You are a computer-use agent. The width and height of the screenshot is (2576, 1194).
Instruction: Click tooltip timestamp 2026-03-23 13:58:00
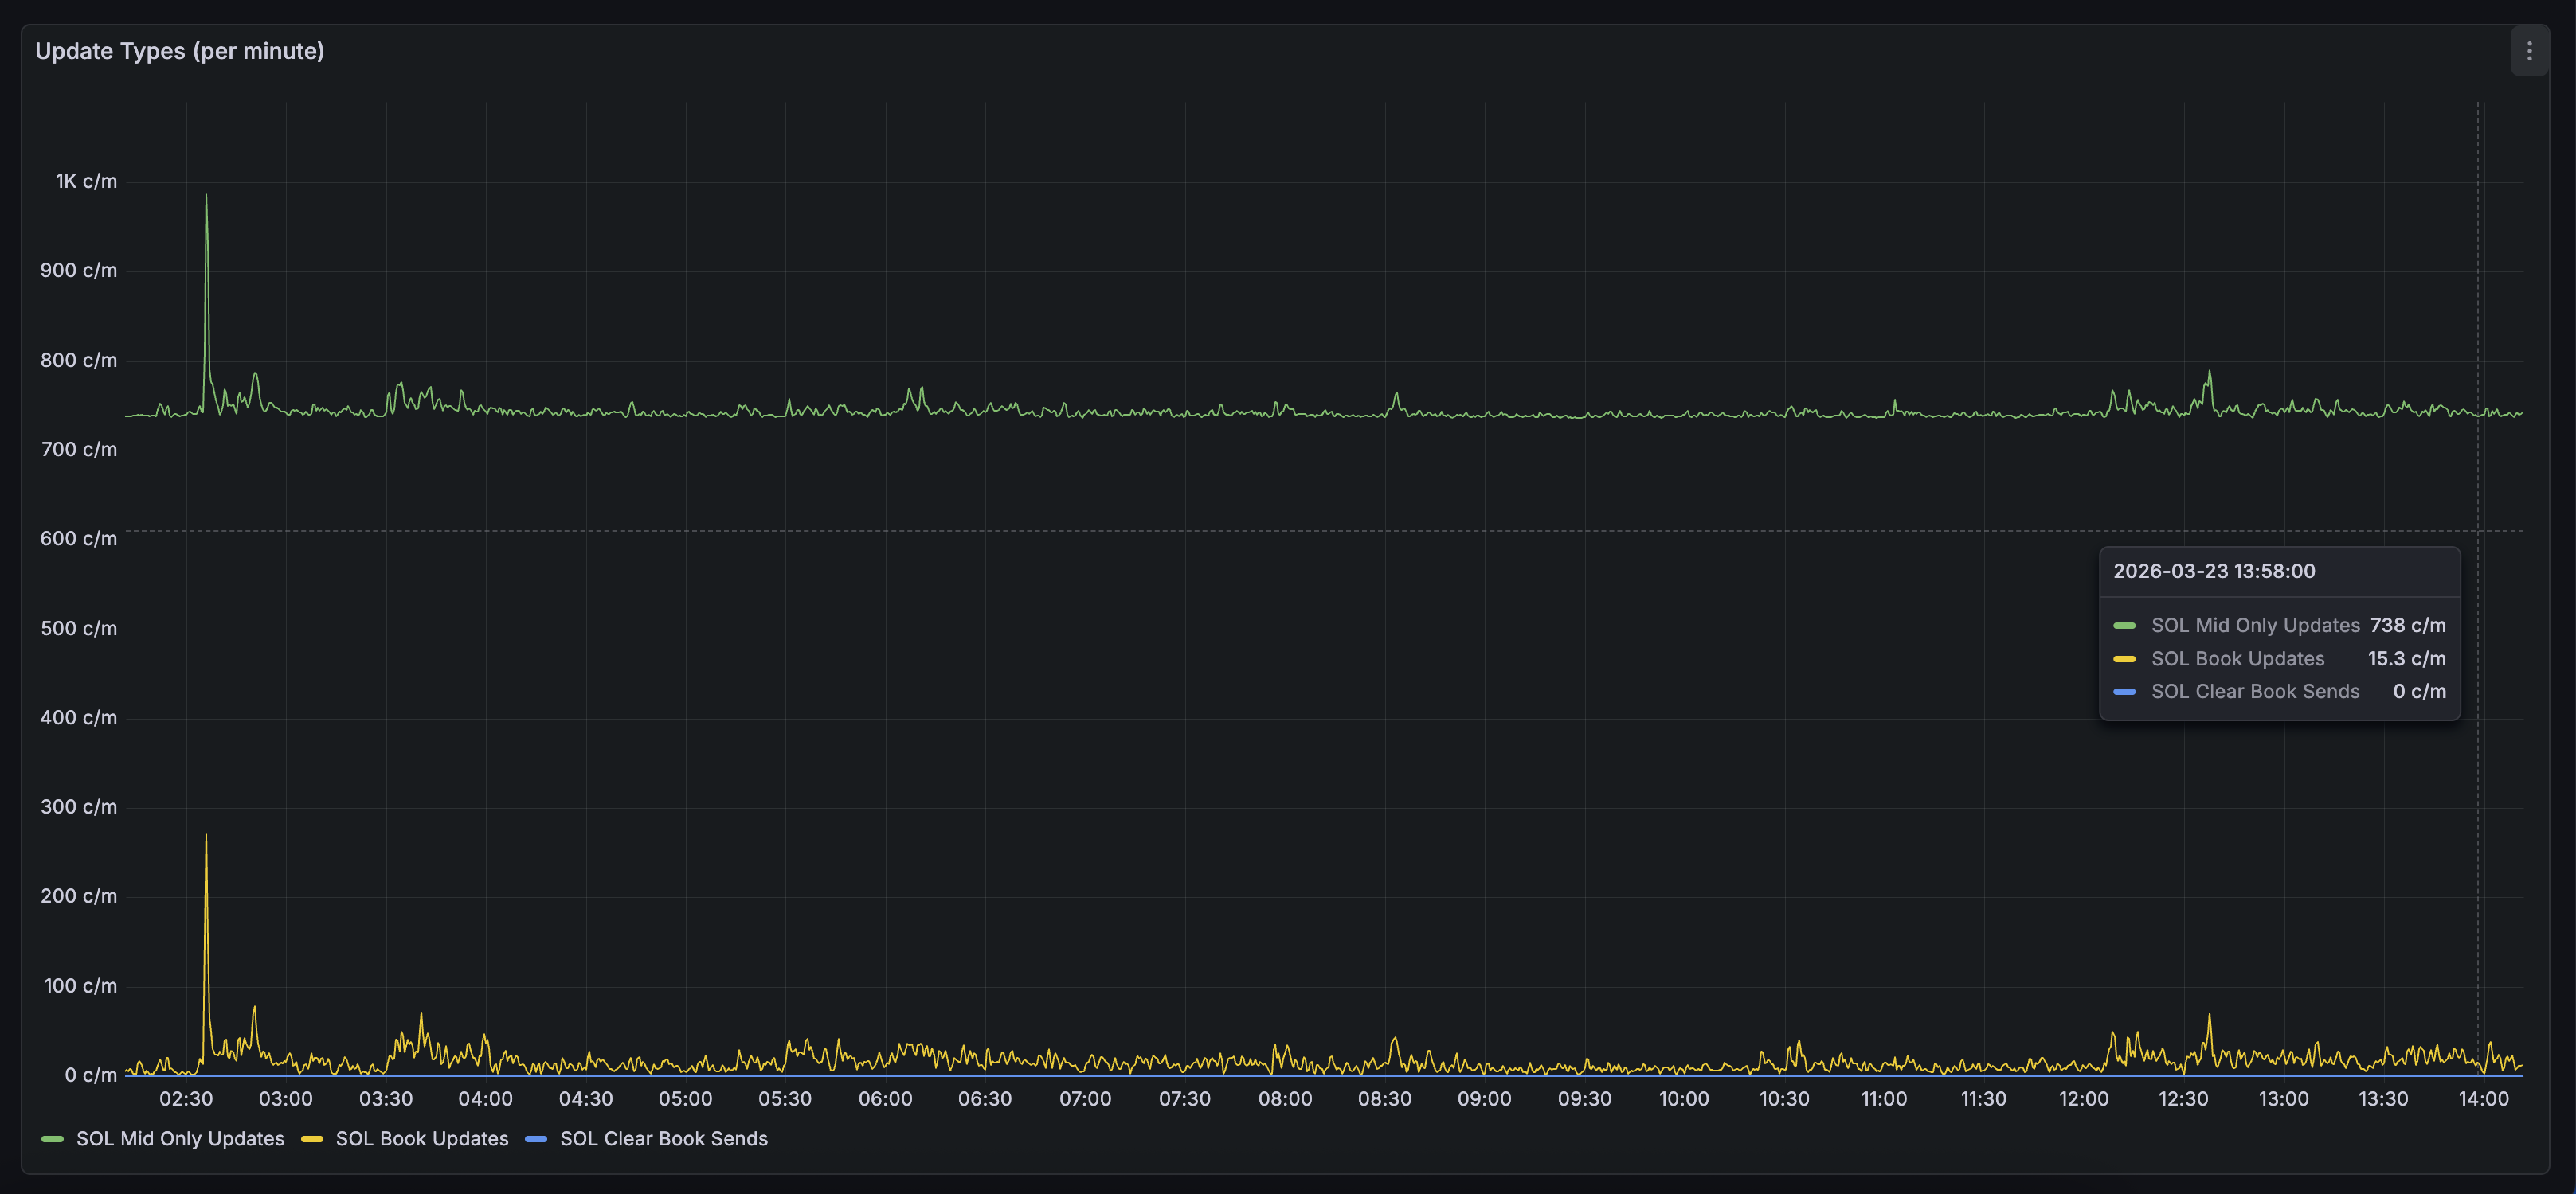2214,572
